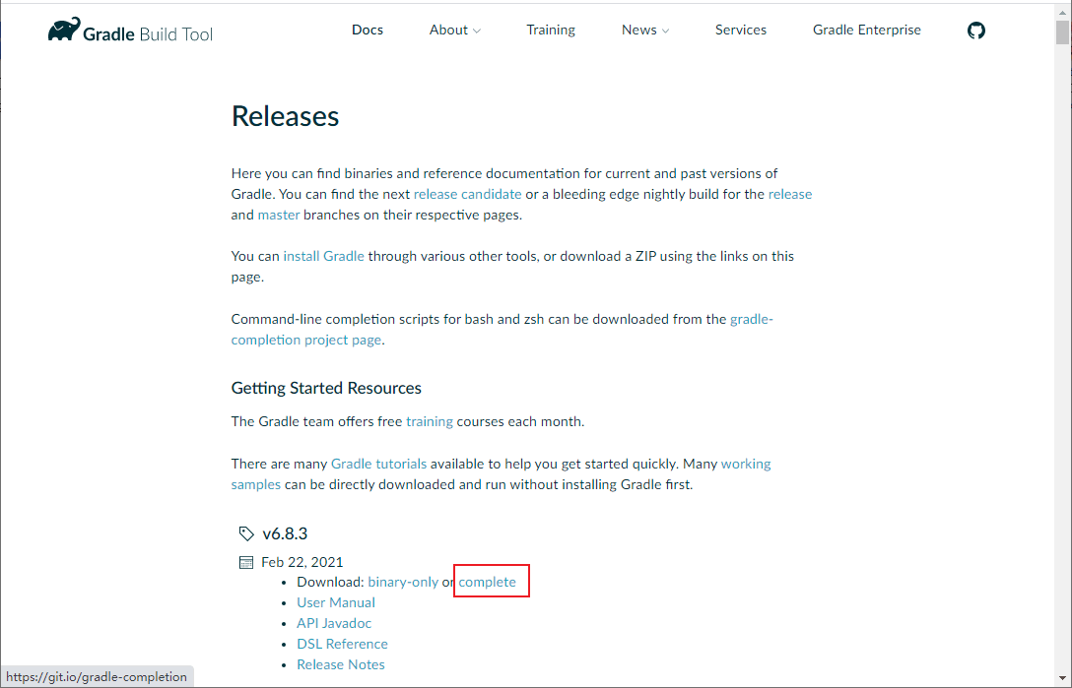Image resolution: width=1072 pixels, height=688 pixels.
Task: Expand the About menu chevron
Action: (477, 31)
